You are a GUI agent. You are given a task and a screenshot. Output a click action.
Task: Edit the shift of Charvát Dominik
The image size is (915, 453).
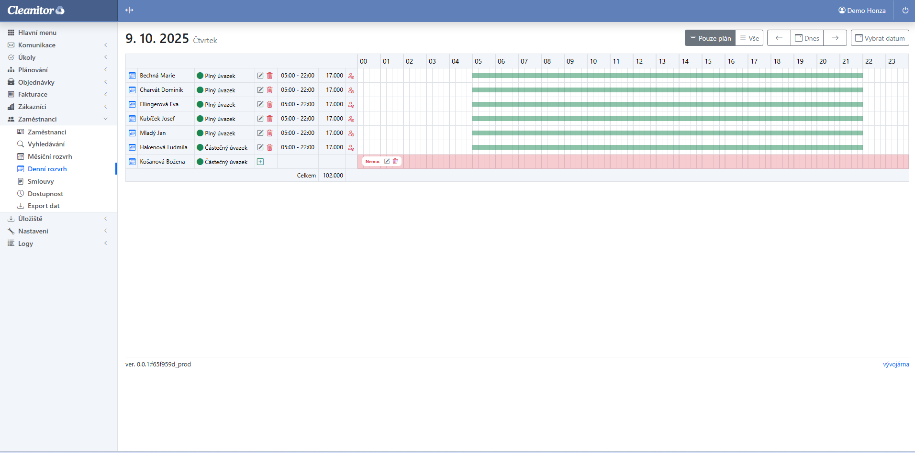[260, 90]
